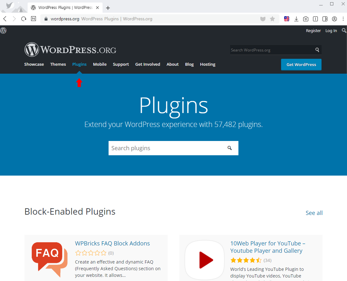
Task: Click the reader view icon in the toolbar
Action: coord(315,19)
